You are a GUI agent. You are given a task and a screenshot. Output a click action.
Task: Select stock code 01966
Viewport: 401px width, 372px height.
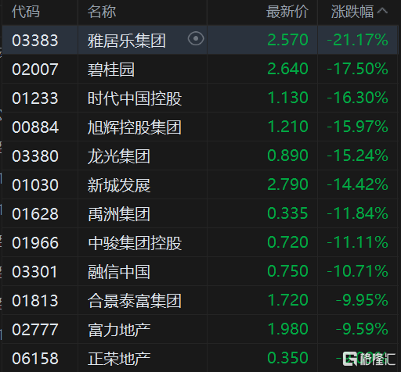[35, 243]
